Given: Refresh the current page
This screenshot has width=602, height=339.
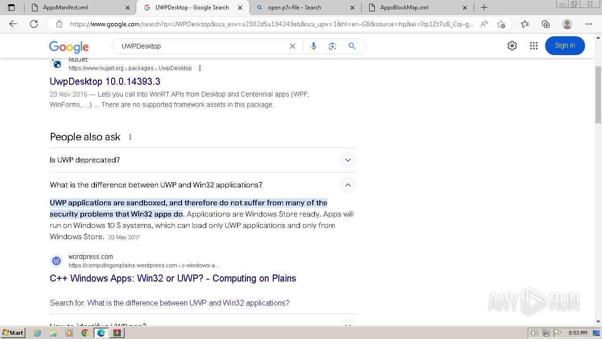Looking at the screenshot, I should tap(34, 24).
